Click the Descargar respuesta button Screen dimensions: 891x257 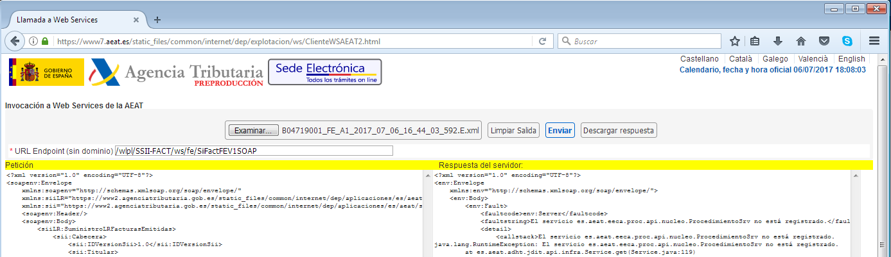coord(619,130)
